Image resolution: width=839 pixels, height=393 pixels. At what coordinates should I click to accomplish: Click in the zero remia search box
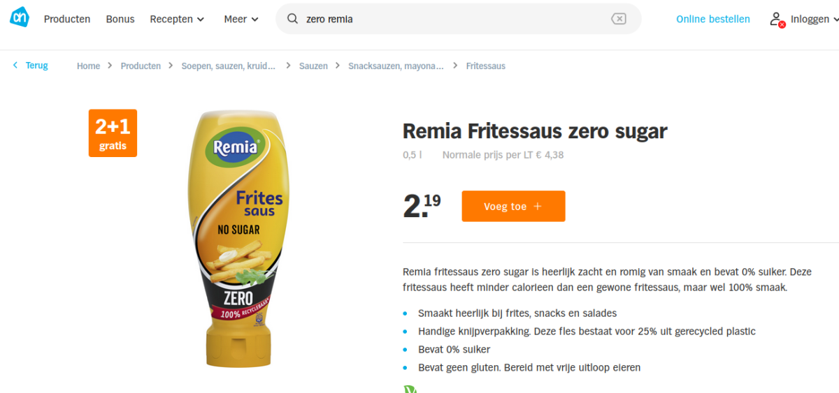[454, 19]
